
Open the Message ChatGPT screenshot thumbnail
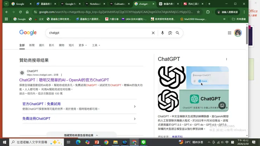(x=207, y=78)
